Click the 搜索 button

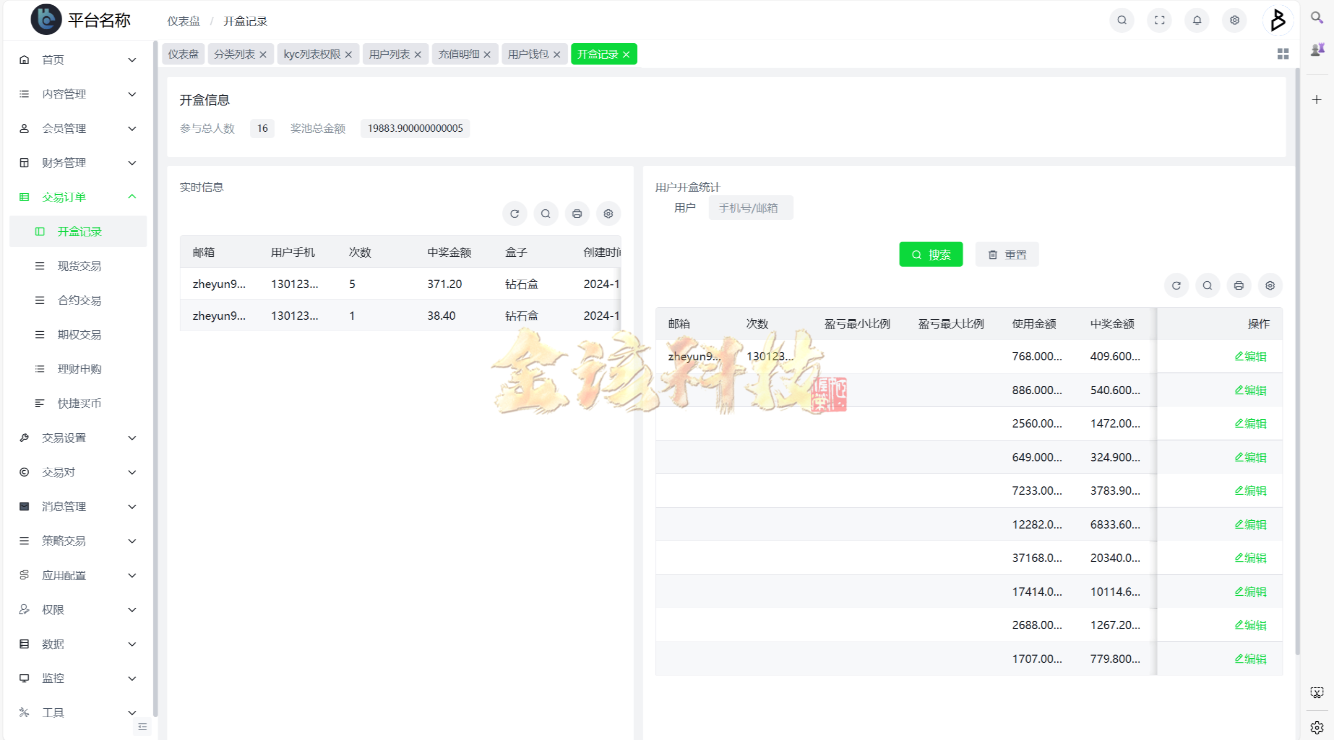click(x=931, y=254)
